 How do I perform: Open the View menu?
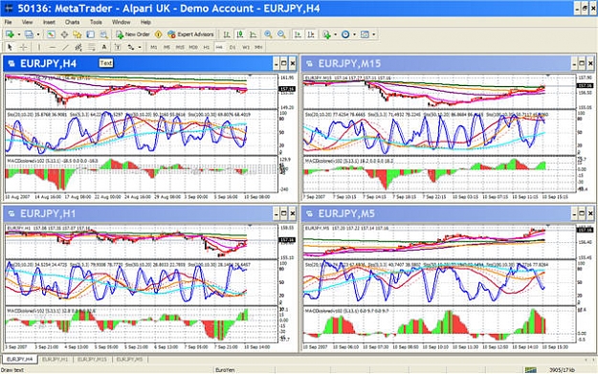tap(27, 22)
